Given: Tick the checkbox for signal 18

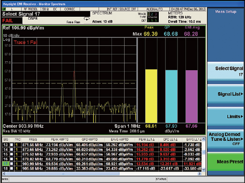Looking at the screenshot, I should pyautogui.click(x=12, y=168).
